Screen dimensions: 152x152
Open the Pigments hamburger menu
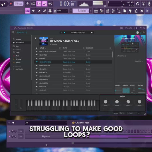pos(13,33)
